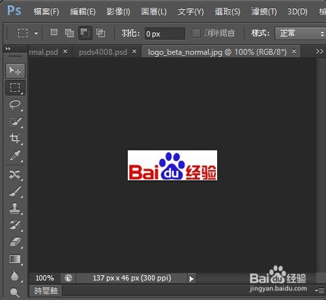326x300 pixels.
Task: Select the Rectangular Marquee tool in toolbox
Action: click(15, 88)
